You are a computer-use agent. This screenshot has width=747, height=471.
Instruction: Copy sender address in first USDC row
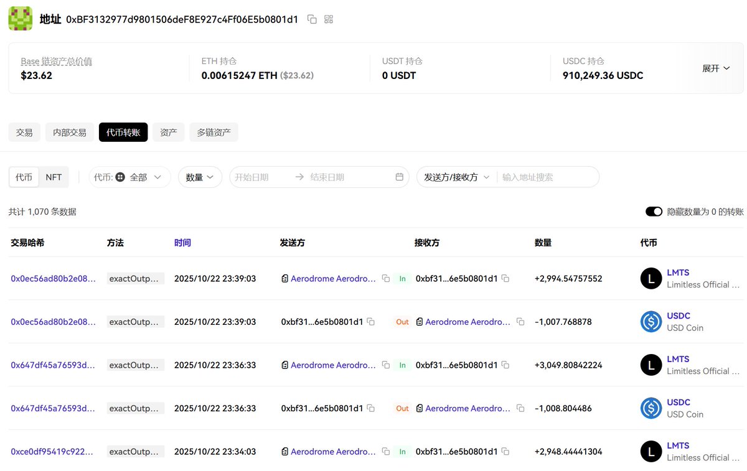coord(371,322)
